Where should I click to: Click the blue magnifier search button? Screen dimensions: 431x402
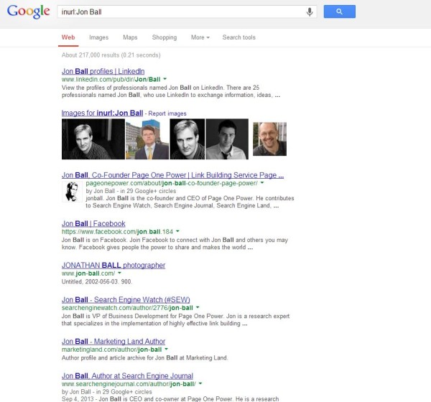click(340, 11)
